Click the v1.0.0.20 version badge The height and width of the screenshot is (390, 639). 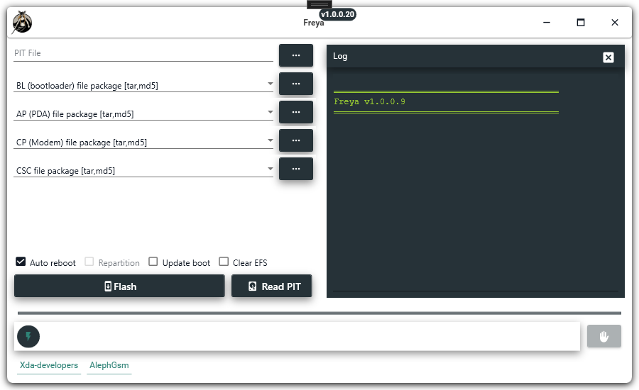point(337,14)
